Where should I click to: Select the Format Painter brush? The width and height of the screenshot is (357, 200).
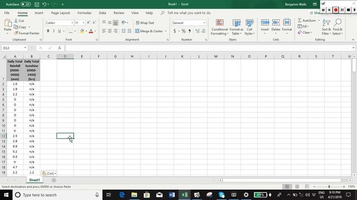pyautogui.click(x=16, y=33)
